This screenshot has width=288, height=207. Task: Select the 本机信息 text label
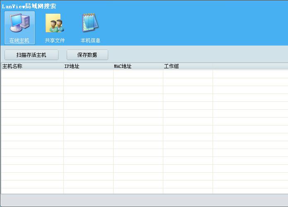90,41
